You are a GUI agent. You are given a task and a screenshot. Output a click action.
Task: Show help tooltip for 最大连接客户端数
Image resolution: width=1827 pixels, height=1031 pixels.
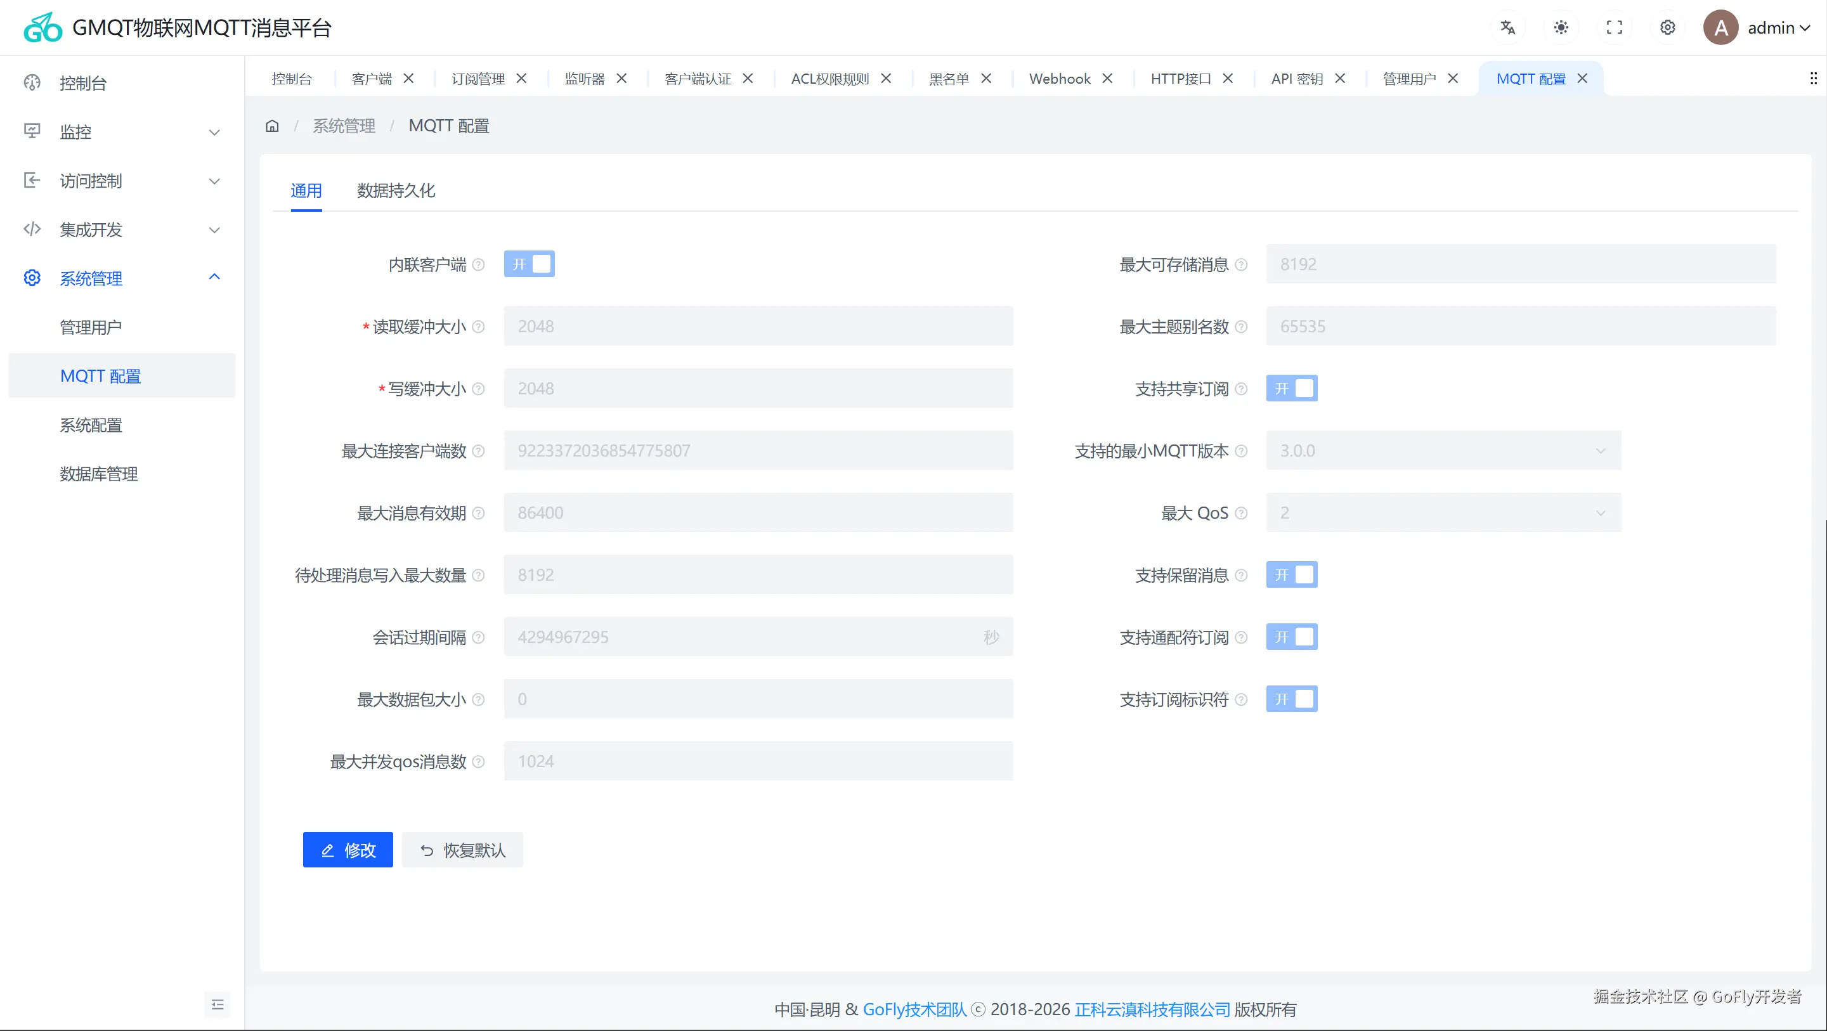[479, 451]
